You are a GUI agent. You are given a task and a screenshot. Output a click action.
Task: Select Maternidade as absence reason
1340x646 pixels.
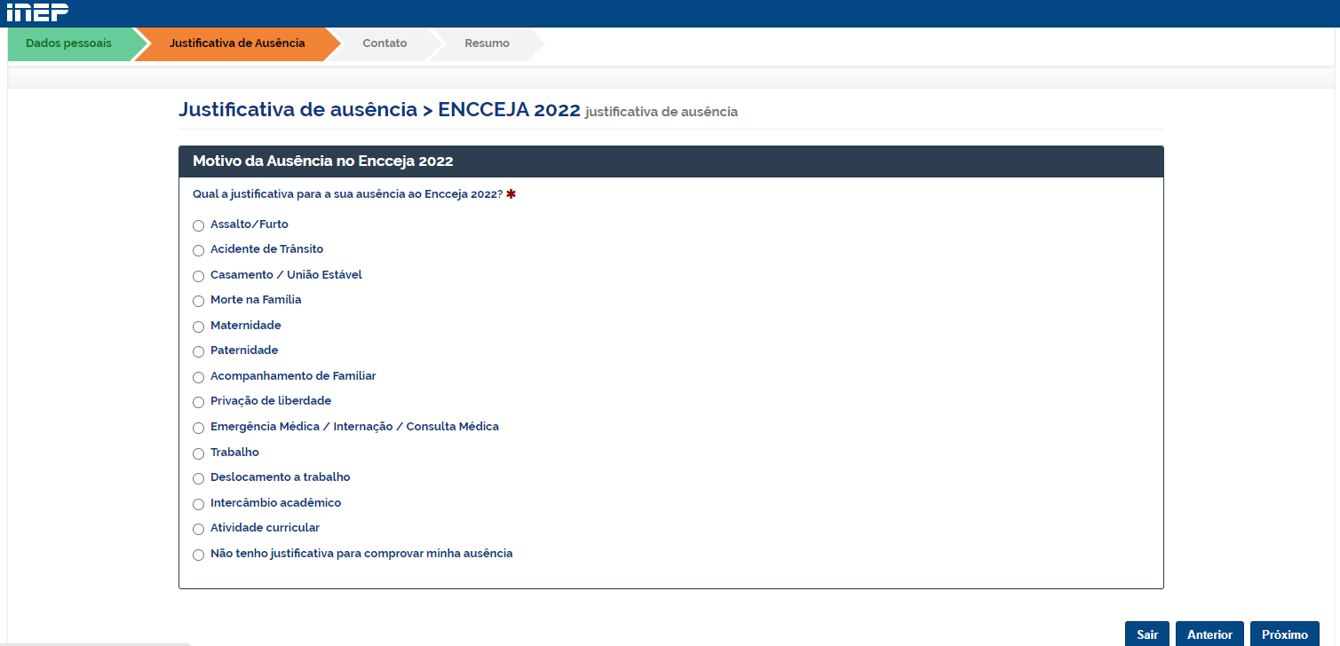pos(199,327)
